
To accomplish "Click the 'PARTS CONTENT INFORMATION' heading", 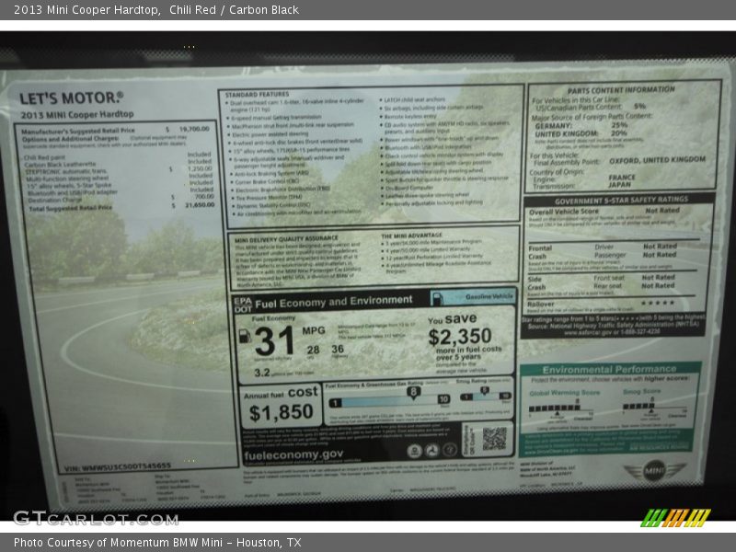I will pyautogui.click(x=621, y=89).
